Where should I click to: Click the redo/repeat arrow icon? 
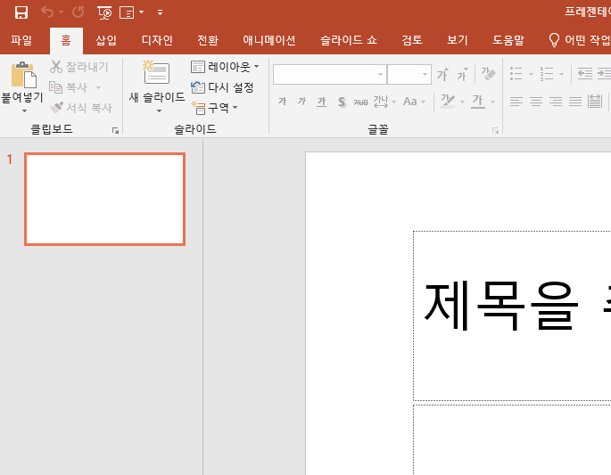78,12
